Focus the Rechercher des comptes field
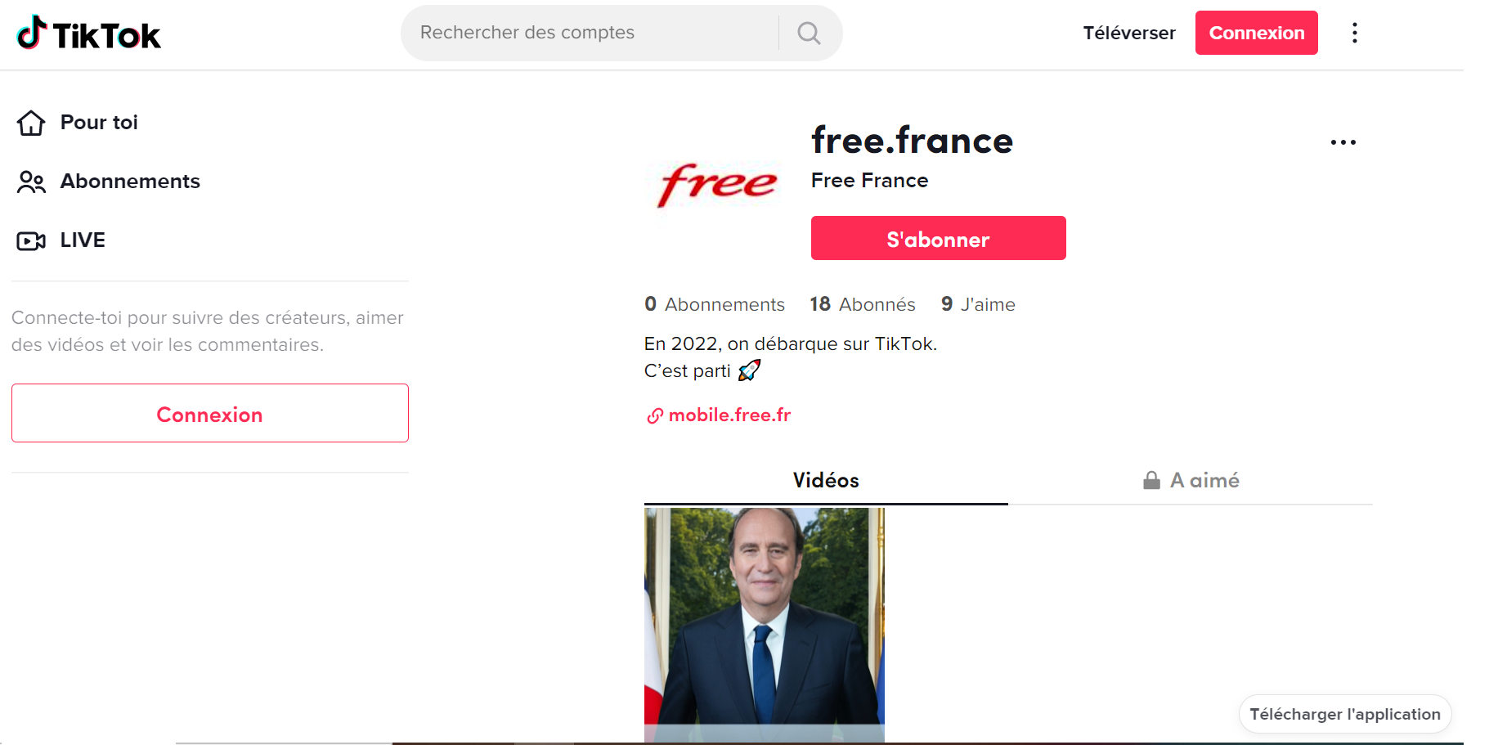The image size is (1507, 745). pos(590,33)
